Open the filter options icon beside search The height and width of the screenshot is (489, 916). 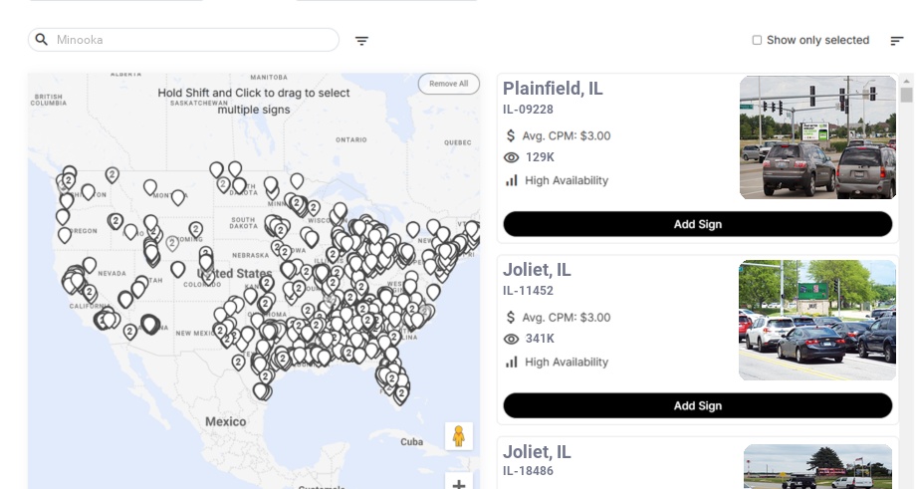coord(361,41)
